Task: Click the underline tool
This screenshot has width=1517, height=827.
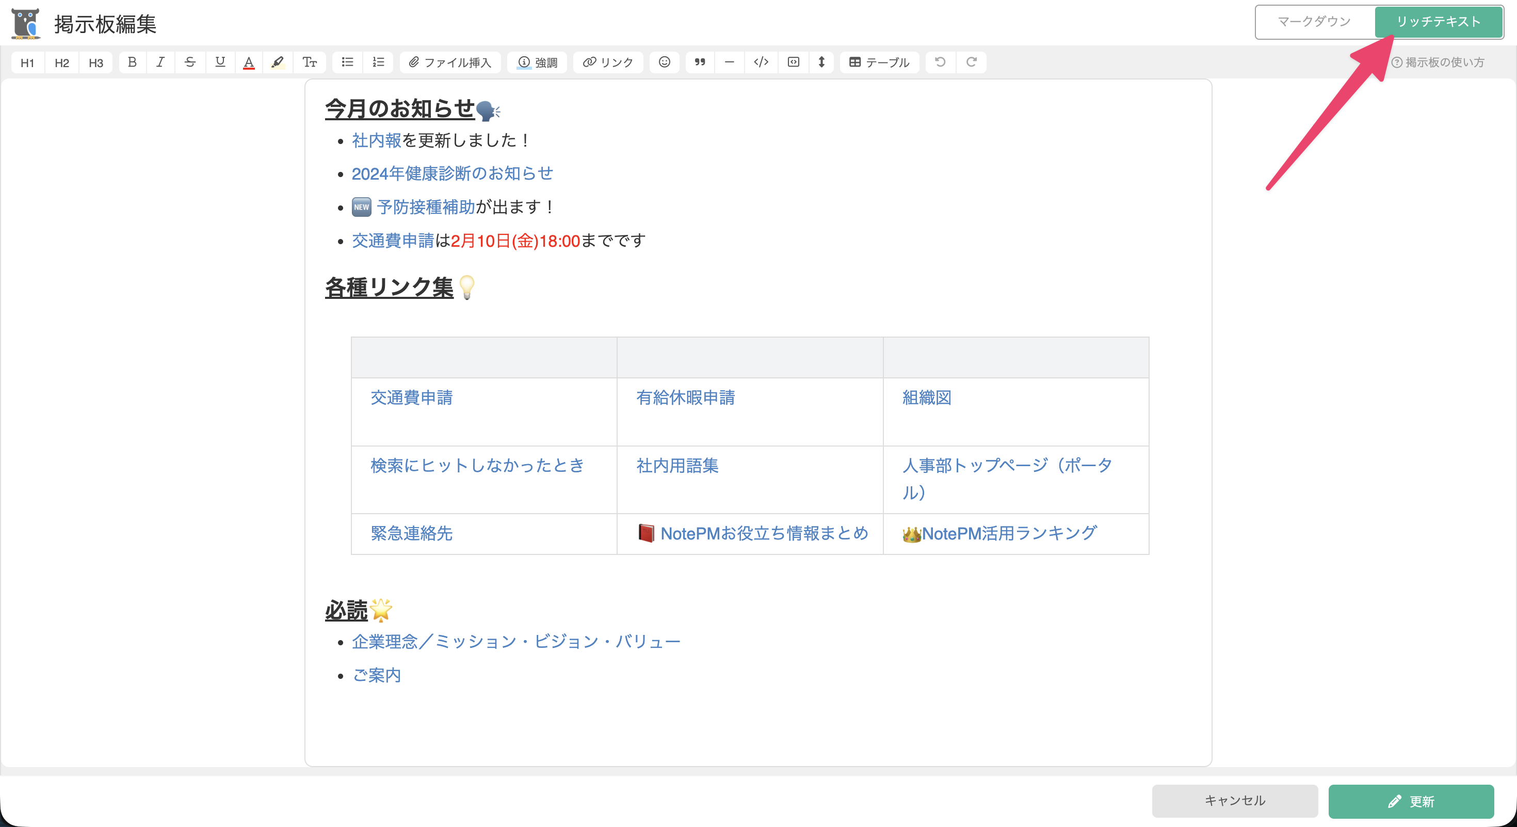Action: (220, 62)
